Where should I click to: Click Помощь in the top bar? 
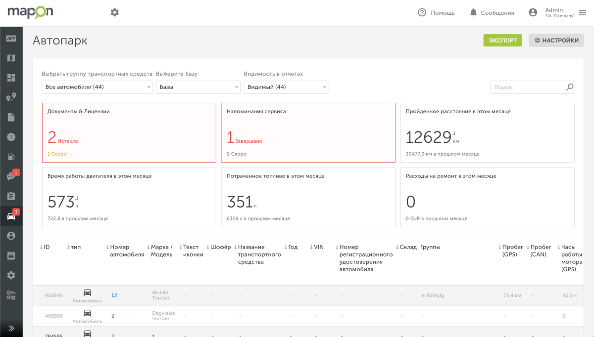(x=436, y=13)
